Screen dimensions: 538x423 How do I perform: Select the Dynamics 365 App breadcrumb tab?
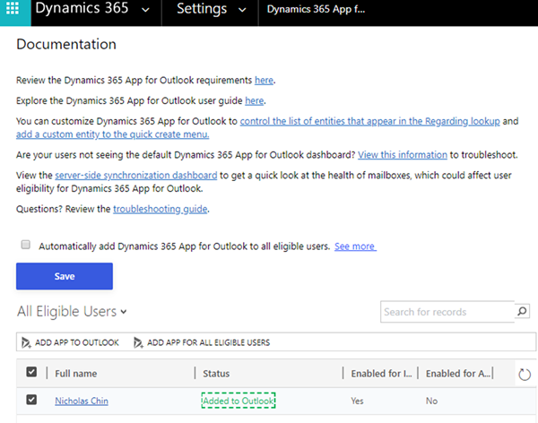pyautogui.click(x=332, y=12)
